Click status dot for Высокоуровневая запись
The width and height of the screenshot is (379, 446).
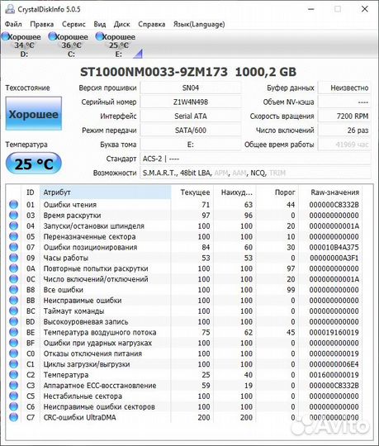pos(13,321)
